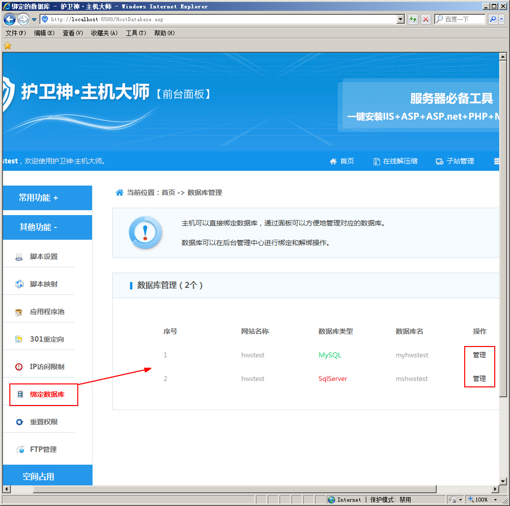Open the 工具(T) menu
The image size is (510, 506).
coord(136,33)
